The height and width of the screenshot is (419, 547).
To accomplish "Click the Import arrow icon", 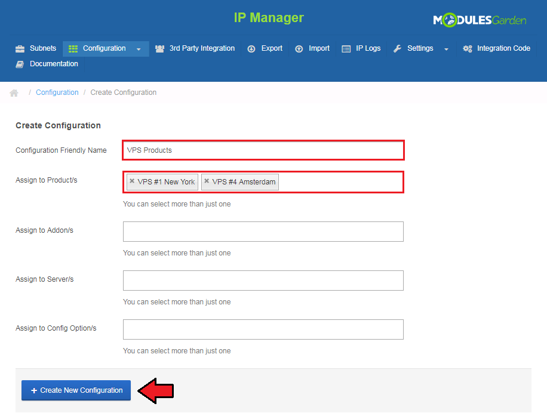I will tap(299, 49).
